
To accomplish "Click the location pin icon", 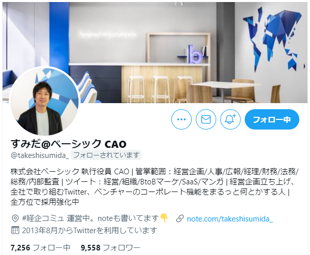I will tap(15, 218).
